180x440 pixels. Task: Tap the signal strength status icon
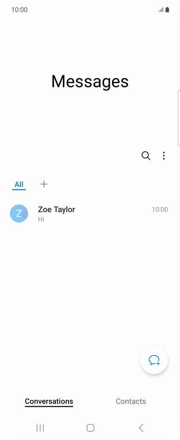point(161,10)
